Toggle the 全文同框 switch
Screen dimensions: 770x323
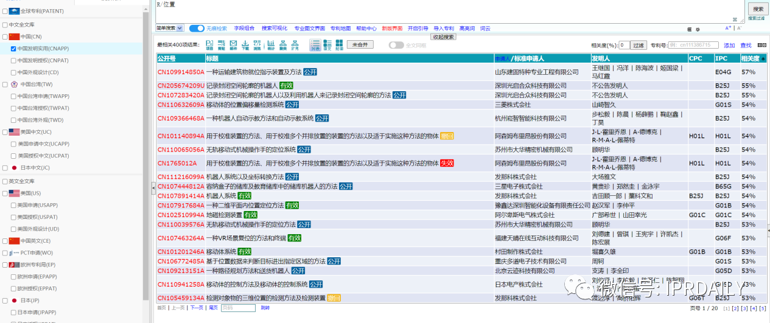click(x=396, y=45)
